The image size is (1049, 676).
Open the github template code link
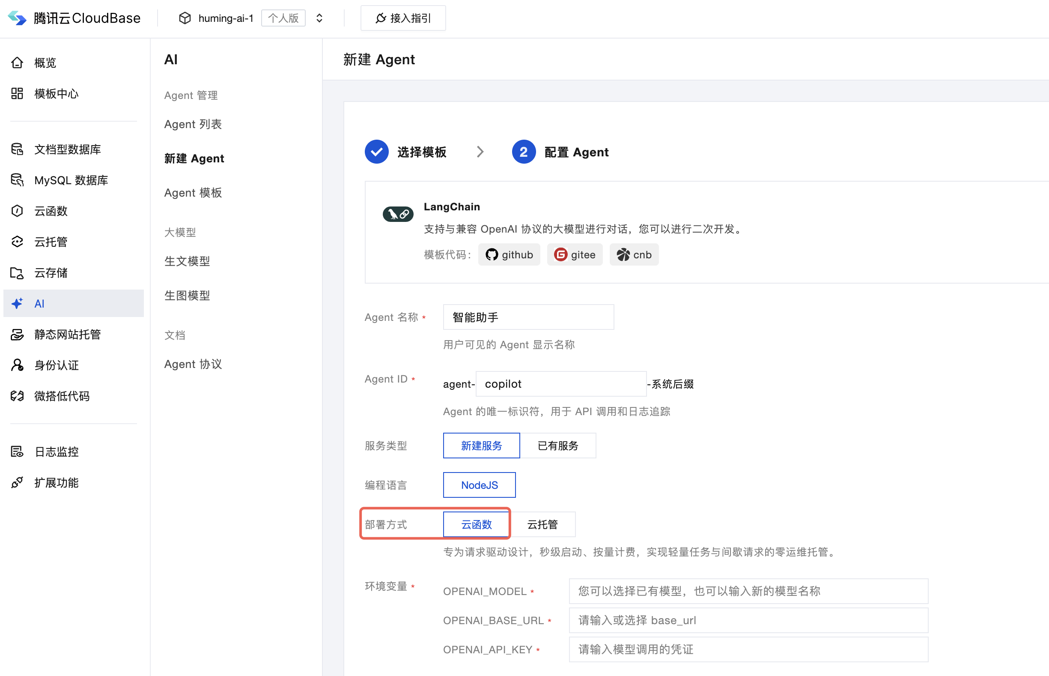point(509,254)
